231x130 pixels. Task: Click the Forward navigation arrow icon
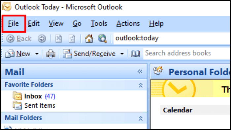click(x=42, y=39)
